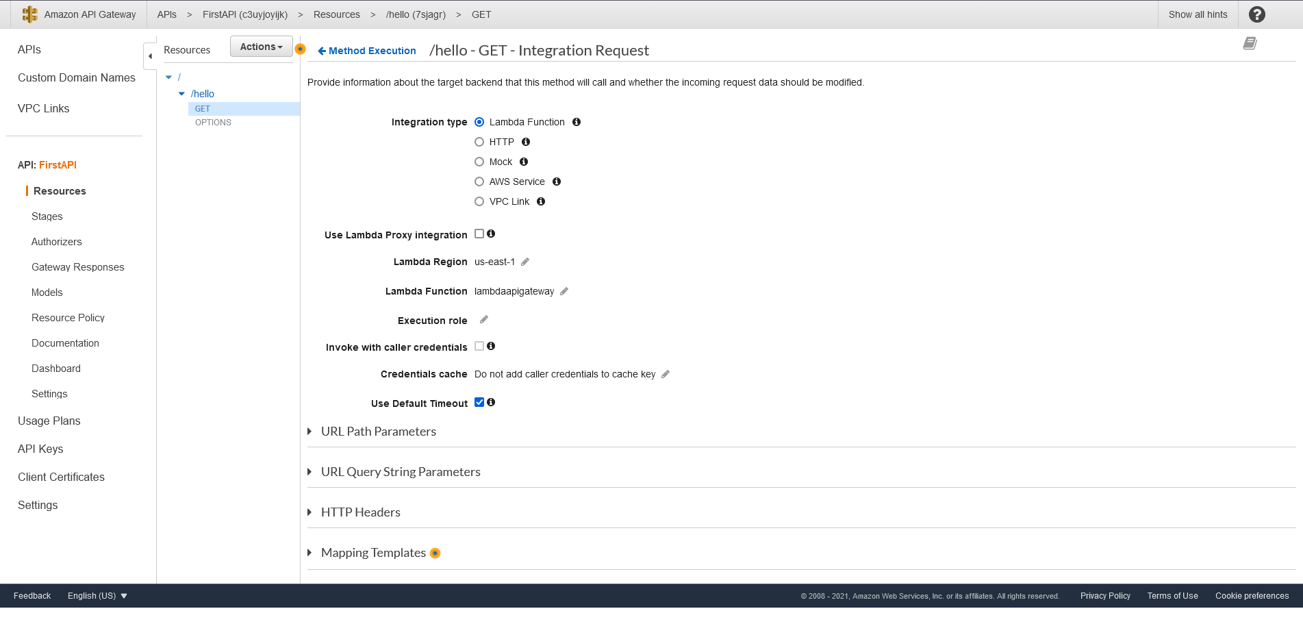This screenshot has height=635, width=1303.
Task: Show info icon for HTTP integration type
Action: point(526,142)
